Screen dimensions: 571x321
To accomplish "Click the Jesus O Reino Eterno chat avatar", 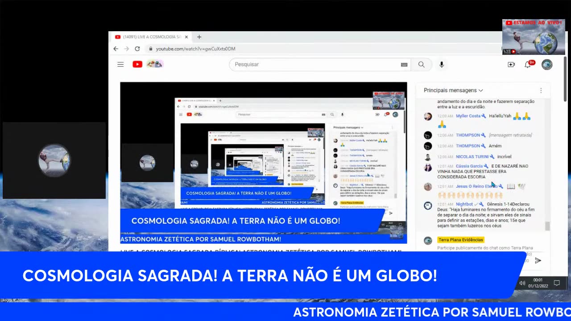I will click(x=428, y=187).
